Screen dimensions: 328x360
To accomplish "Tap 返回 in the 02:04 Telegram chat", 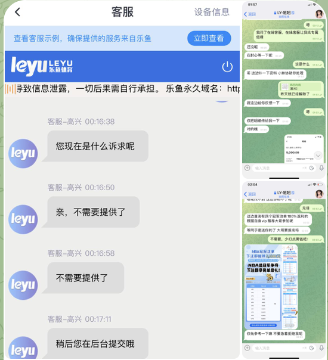I will click(250, 194).
